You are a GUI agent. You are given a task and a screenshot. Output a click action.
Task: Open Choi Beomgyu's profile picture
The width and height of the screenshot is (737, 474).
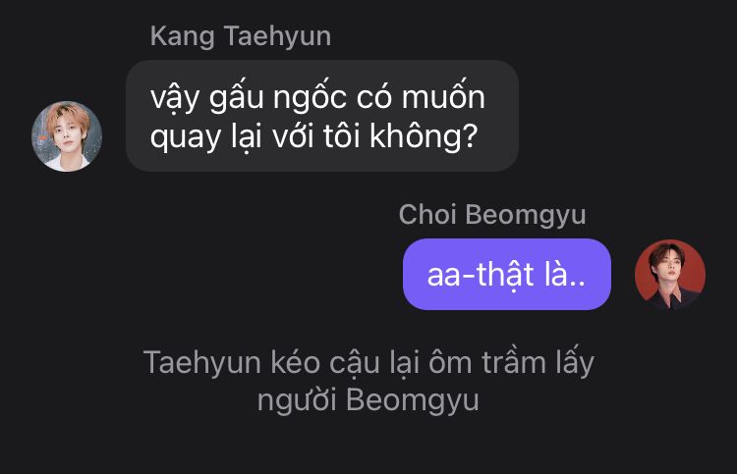(x=670, y=275)
